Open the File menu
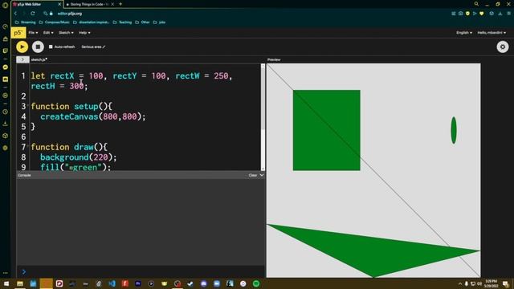Screen dimensions: 514x289 33,33
